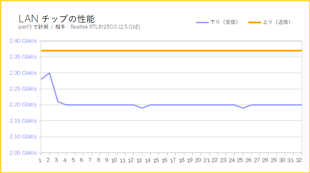Click the y-axis label '2.30 Gbit/s'
This screenshot has width=310, height=173.
[23, 73]
